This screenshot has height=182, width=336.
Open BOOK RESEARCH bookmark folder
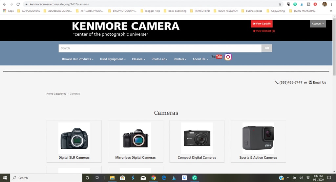(226, 11)
